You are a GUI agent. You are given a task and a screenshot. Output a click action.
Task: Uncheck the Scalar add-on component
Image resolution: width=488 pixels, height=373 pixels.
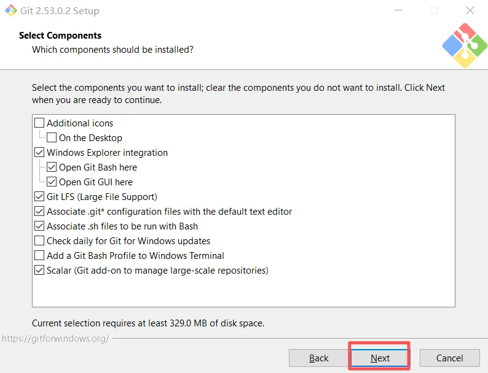coord(40,271)
